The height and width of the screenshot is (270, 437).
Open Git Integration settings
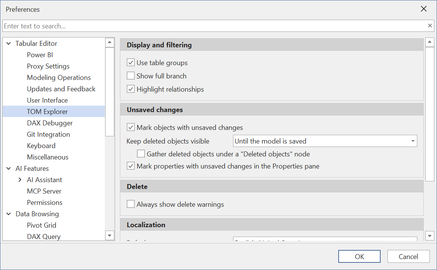point(48,134)
